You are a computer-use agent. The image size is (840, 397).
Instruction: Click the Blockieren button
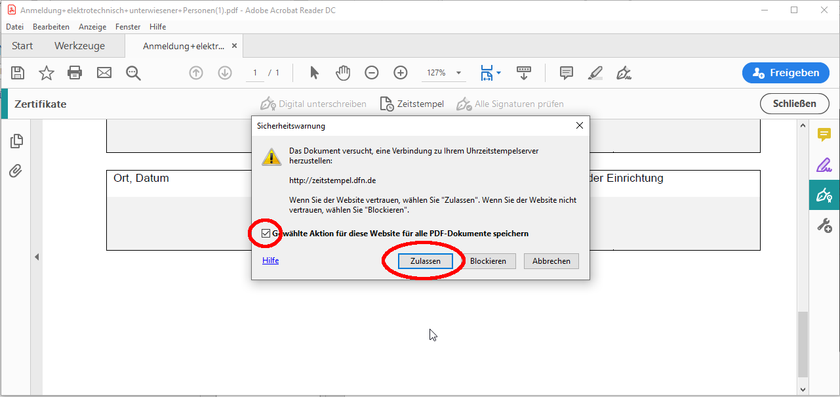(x=488, y=261)
